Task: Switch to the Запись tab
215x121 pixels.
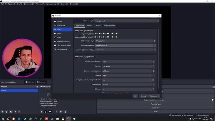Action: [90, 26]
